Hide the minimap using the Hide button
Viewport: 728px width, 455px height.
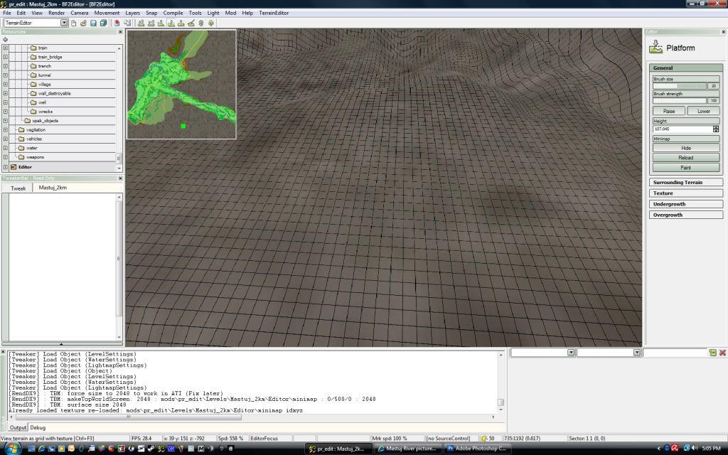point(685,148)
